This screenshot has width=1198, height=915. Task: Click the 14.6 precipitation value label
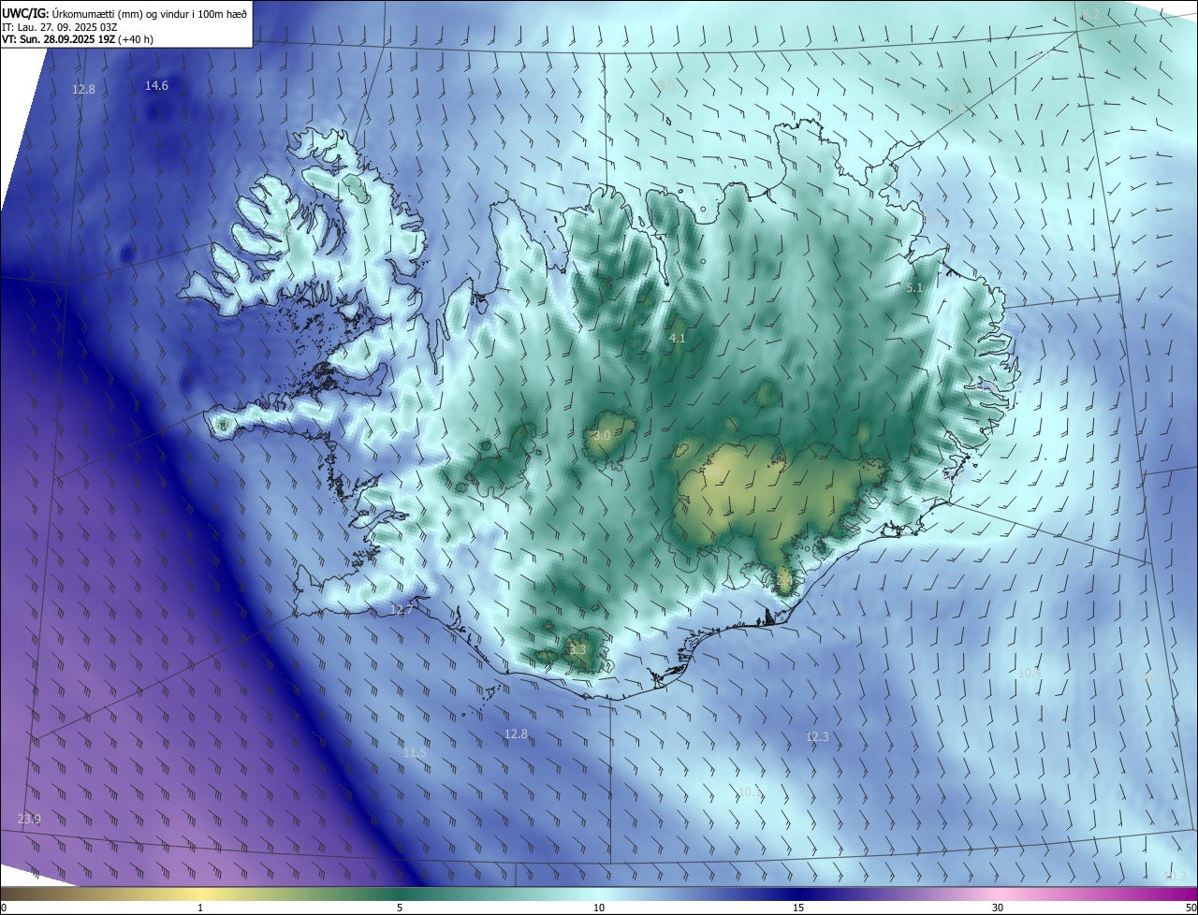pyautogui.click(x=156, y=86)
